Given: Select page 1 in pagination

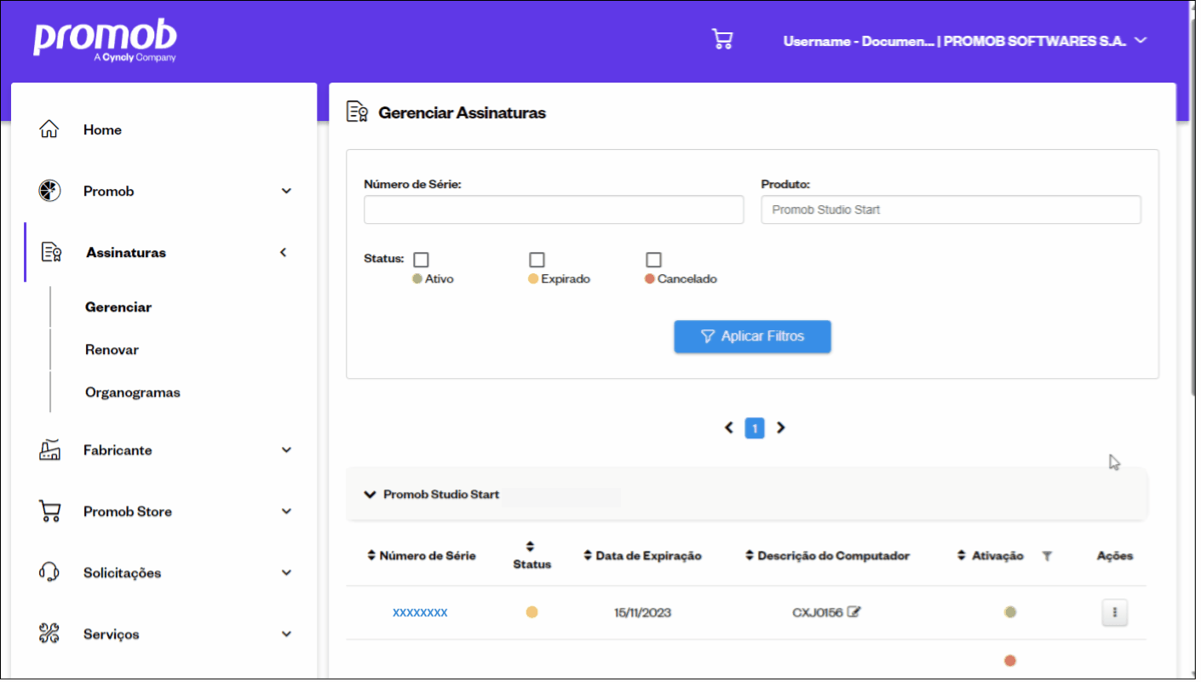Looking at the screenshot, I should click(x=755, y=428).
